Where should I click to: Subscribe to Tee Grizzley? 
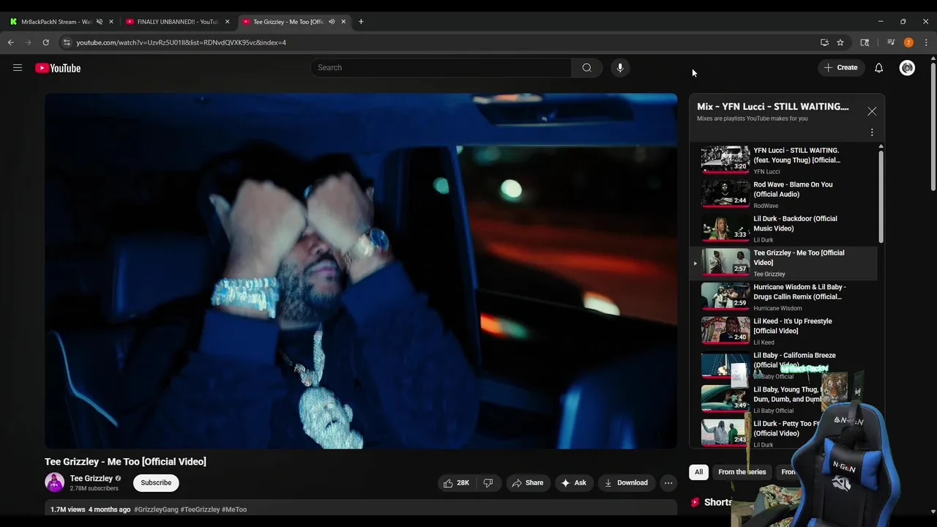click(x=156, y=483)
